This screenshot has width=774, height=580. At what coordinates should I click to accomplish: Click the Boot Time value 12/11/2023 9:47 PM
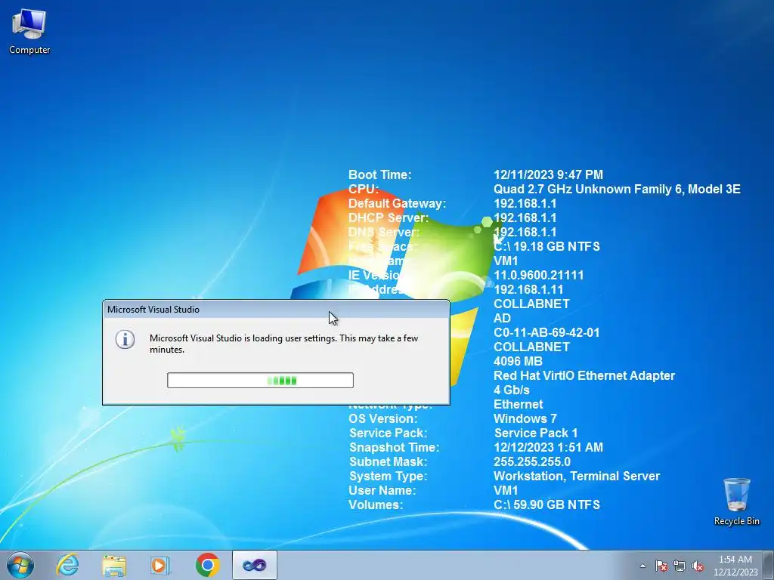548,174
